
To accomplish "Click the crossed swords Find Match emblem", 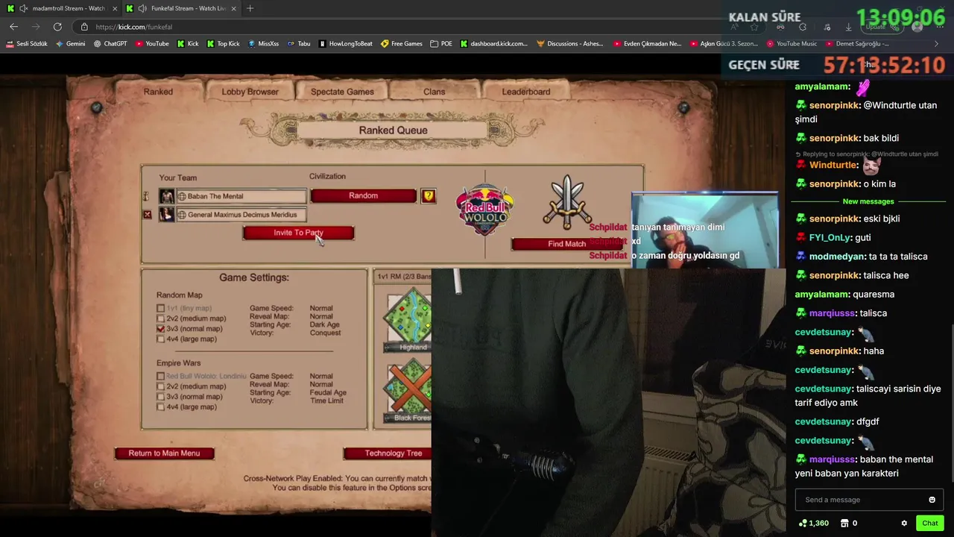I will coord(567,201).
